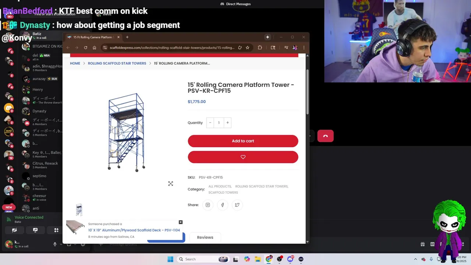Go to browser home page icon
This screenshot has width=471, height=265.
[x=95, y=47]
